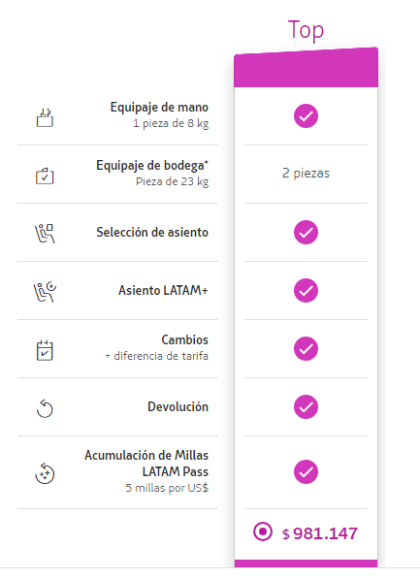Click the LATAM Pass miles icon
The image size is (420, 579).
tap(45, 473)
